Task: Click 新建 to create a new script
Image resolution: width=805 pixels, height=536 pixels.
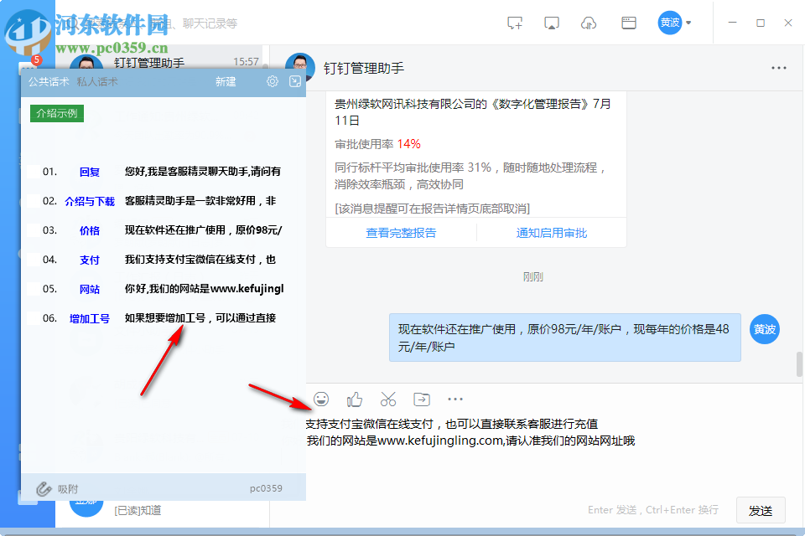Action: pos(226,81)
